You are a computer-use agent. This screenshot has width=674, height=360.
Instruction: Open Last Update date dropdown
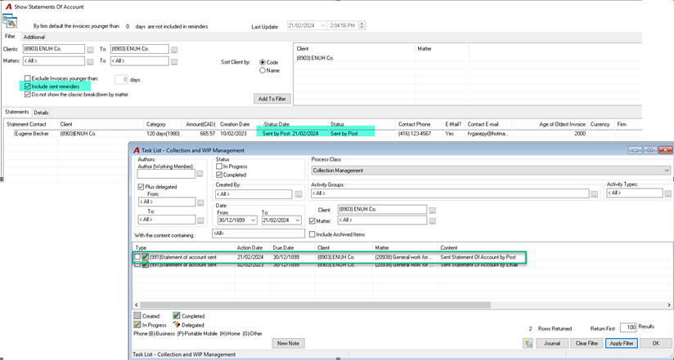pos(323,26)
